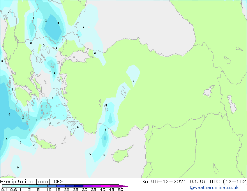Image resolution: width=247 pixels, height=191 pixels.
Task: Click the '3' precipitation value on the map
Action: coord(9,115)
